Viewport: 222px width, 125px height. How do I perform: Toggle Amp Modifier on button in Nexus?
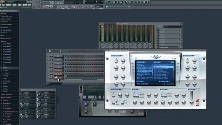[187, 61]
